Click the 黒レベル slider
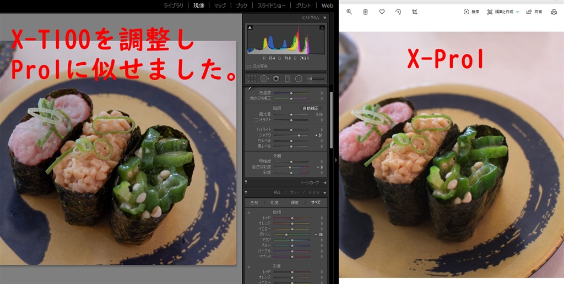The height and width of the screenshot is (284, 564). 291,146
